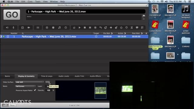
Task: Select cue 1 Parkscape row in cue list
Action: coord(74,36)
